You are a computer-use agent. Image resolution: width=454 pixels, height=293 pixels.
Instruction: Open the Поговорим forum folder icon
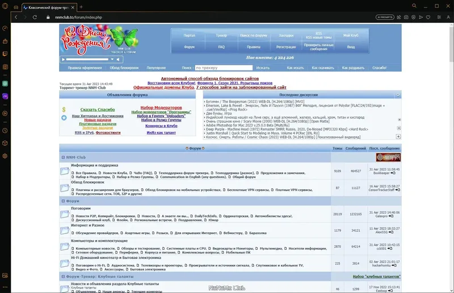coord(65,214)
